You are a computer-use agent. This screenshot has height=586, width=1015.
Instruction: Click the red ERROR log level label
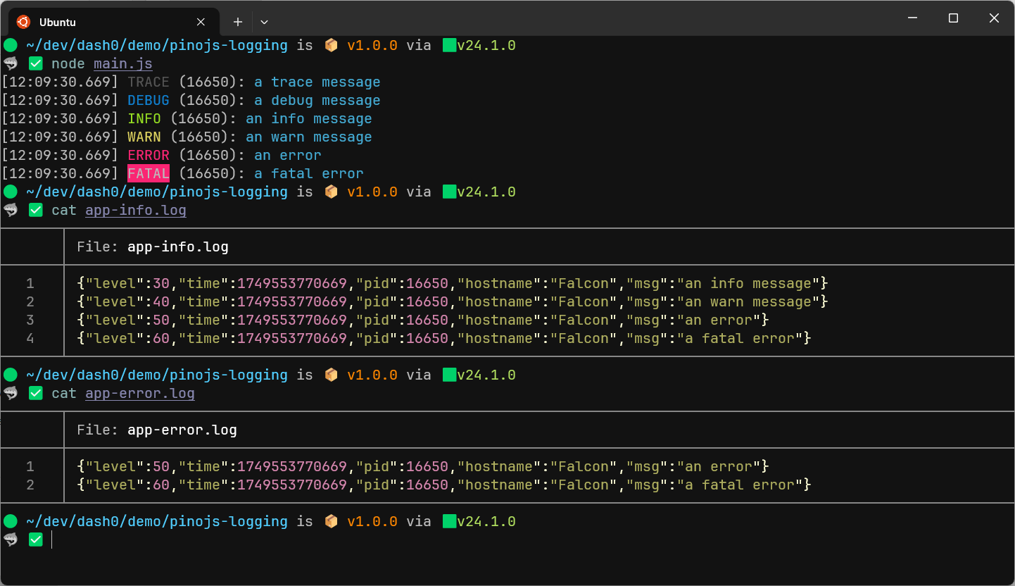[x=149, y=156]
